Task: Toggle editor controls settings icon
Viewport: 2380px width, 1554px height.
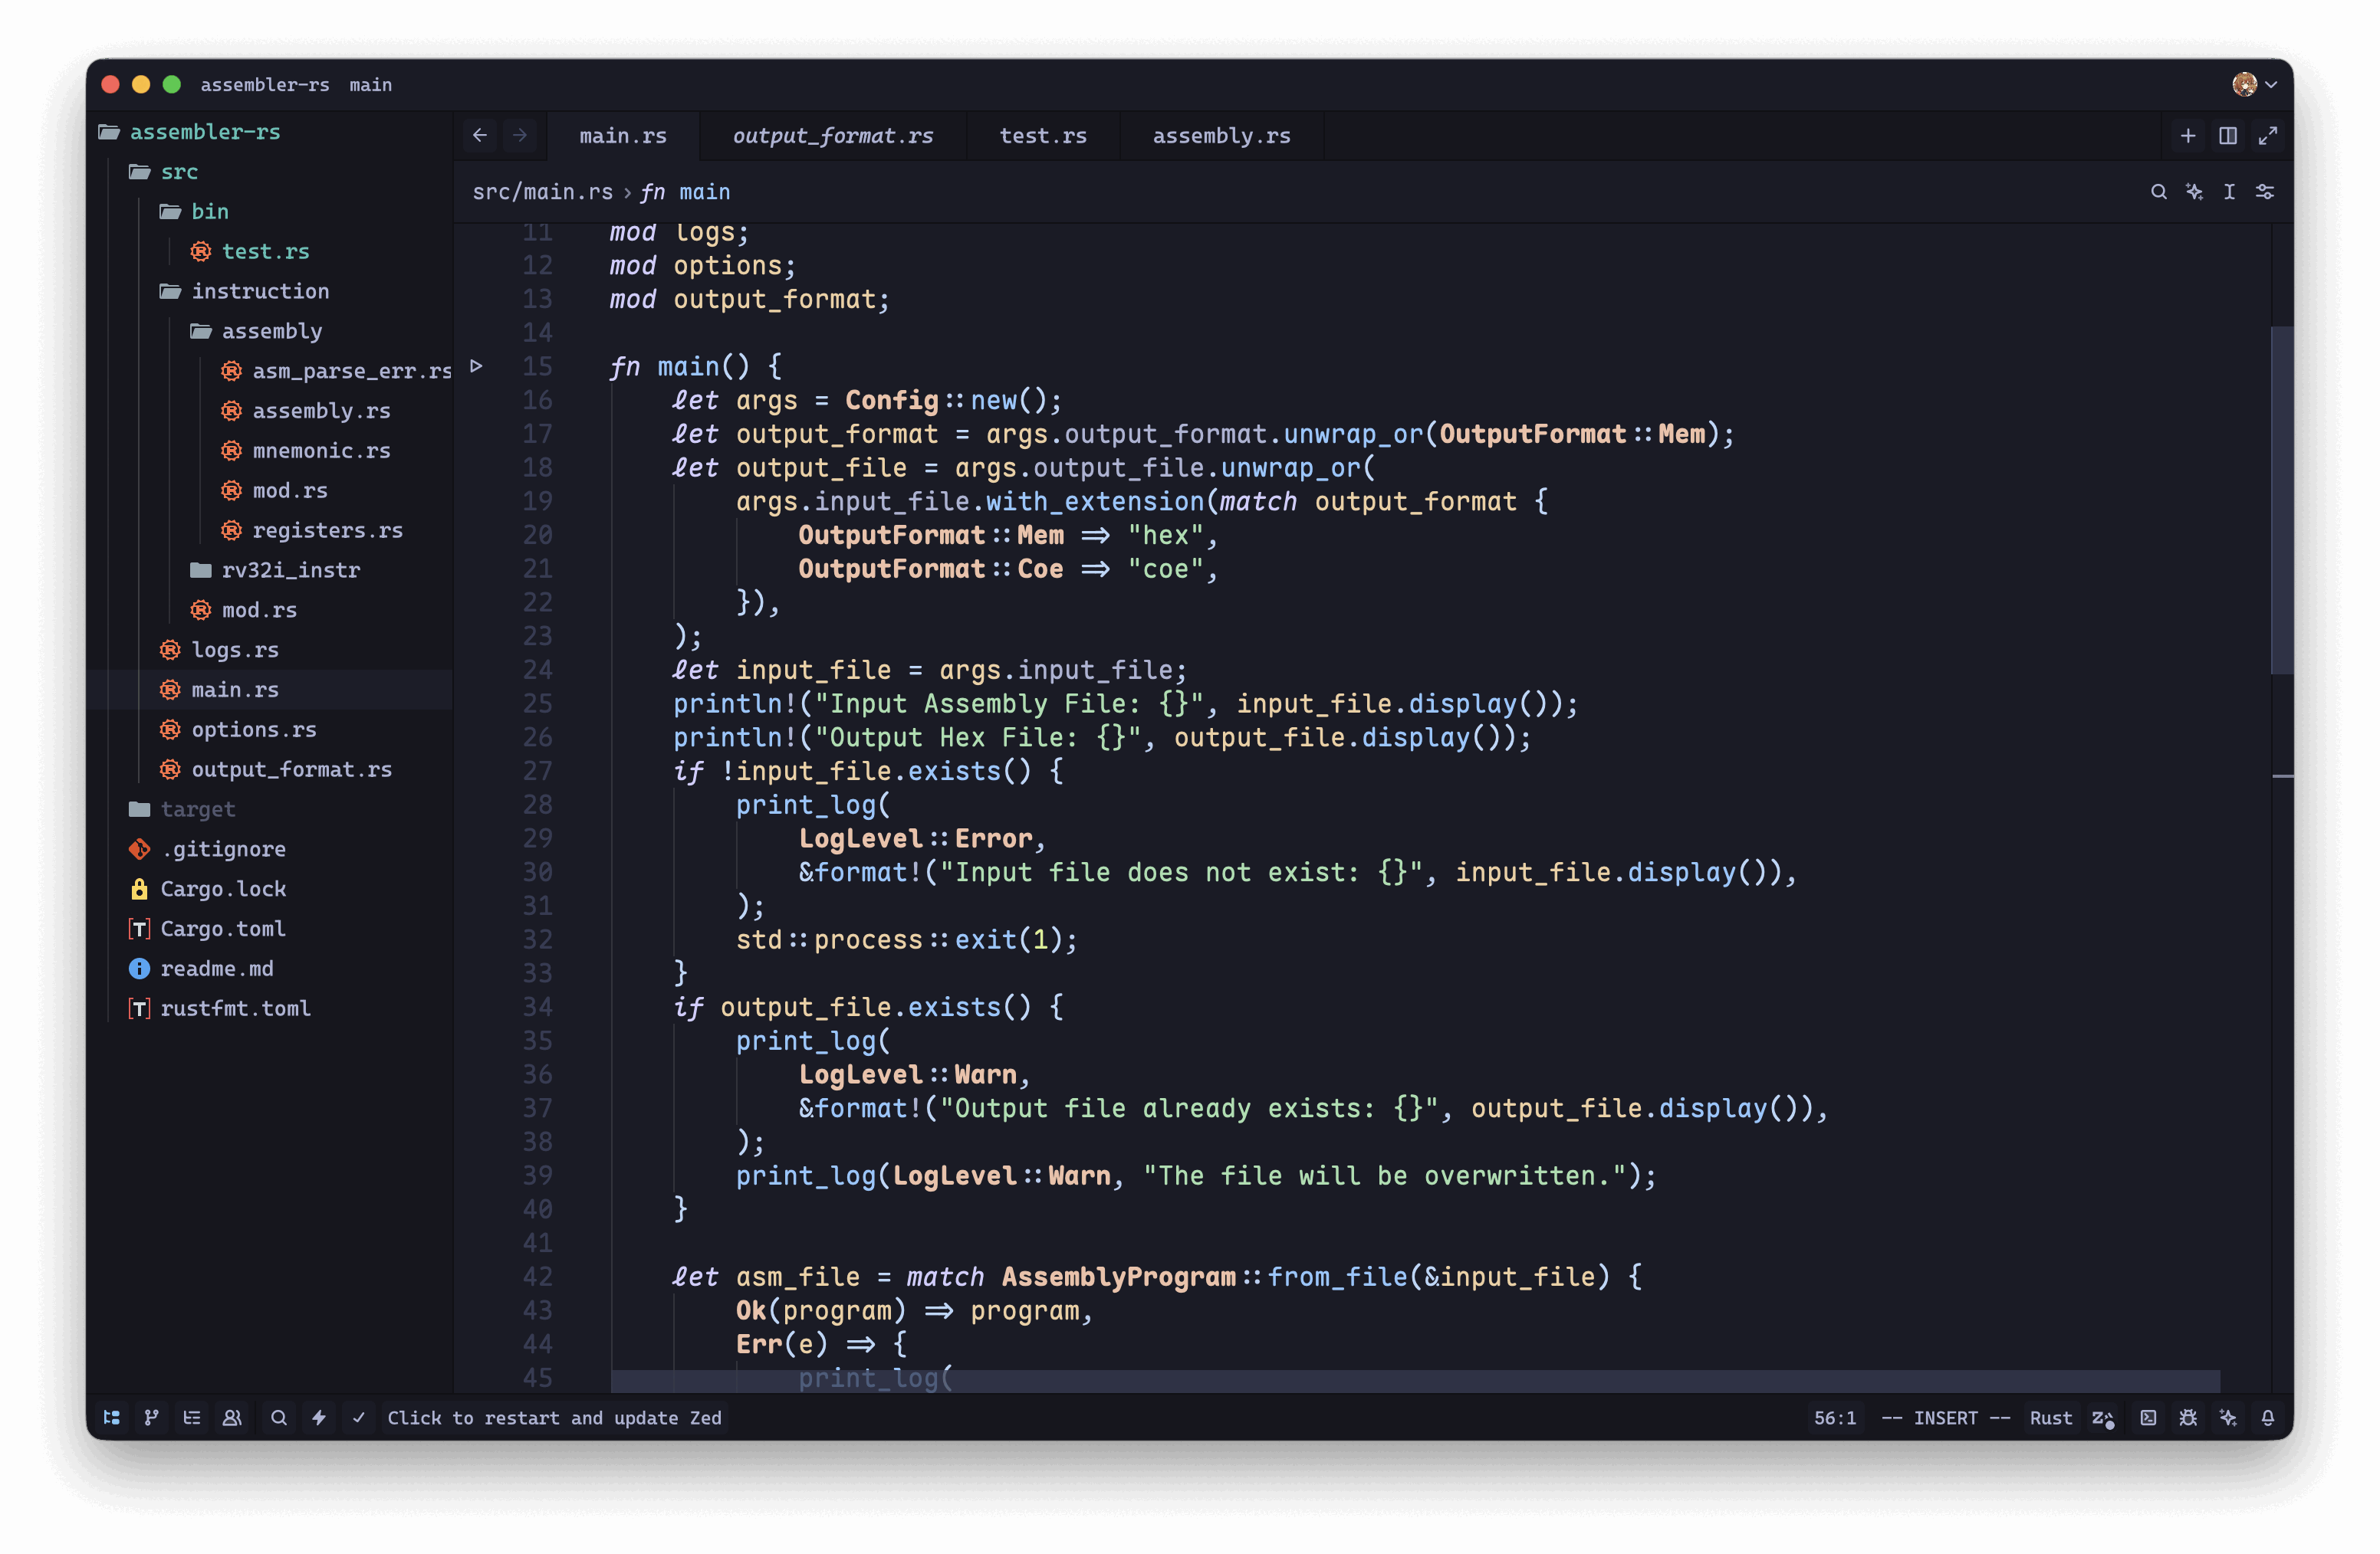Action: (x=2265, y=192)
